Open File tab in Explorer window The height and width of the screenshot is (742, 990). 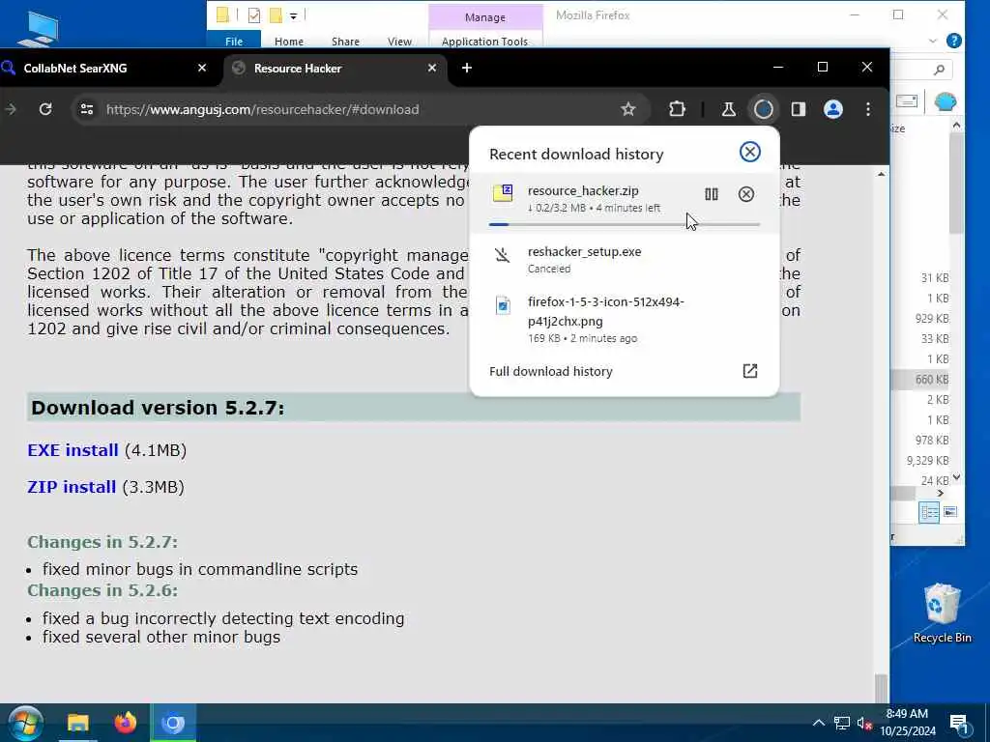pos(234,41)
